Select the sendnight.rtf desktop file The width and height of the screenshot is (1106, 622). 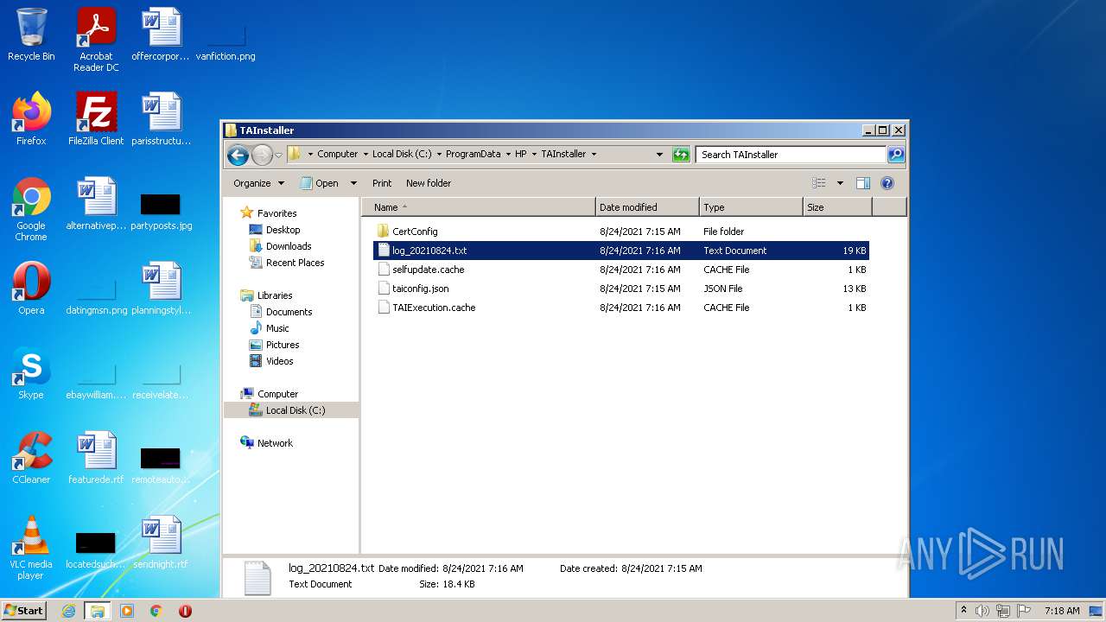click(161, 543)
